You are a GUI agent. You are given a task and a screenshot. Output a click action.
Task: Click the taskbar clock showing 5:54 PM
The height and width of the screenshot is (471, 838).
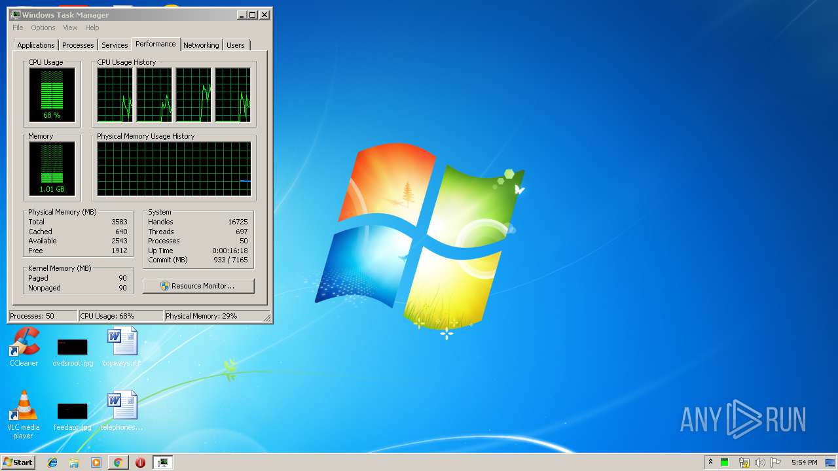point(804,462)
